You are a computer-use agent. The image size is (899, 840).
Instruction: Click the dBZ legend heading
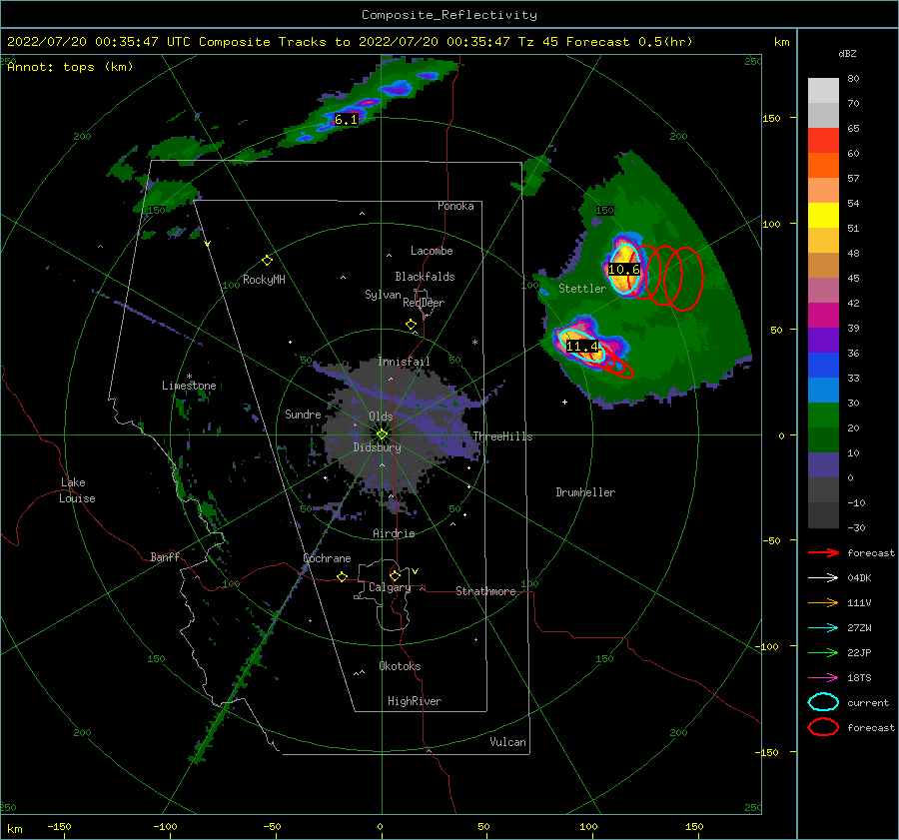(x=847, y=53)
